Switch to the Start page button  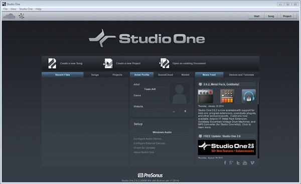click(x=257, y=16)
